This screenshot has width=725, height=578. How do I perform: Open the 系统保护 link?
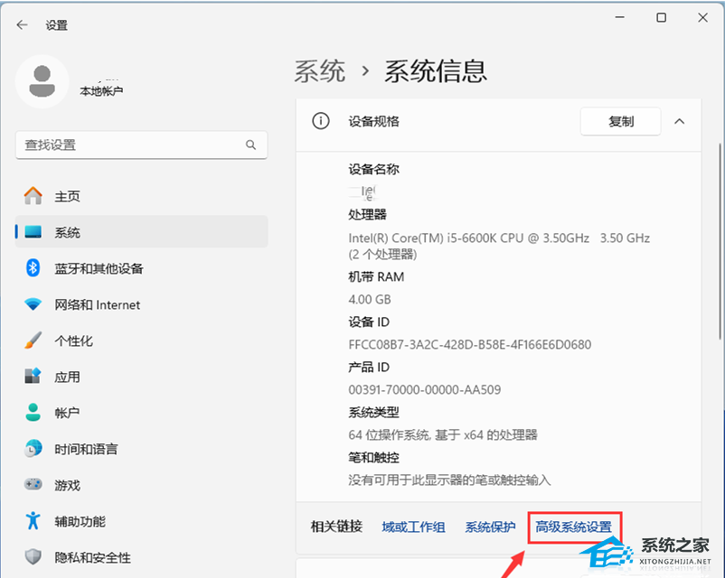(x=490, y=527)
